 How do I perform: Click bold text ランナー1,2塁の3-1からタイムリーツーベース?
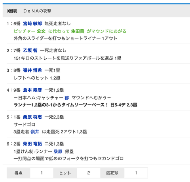click(61, 105)
